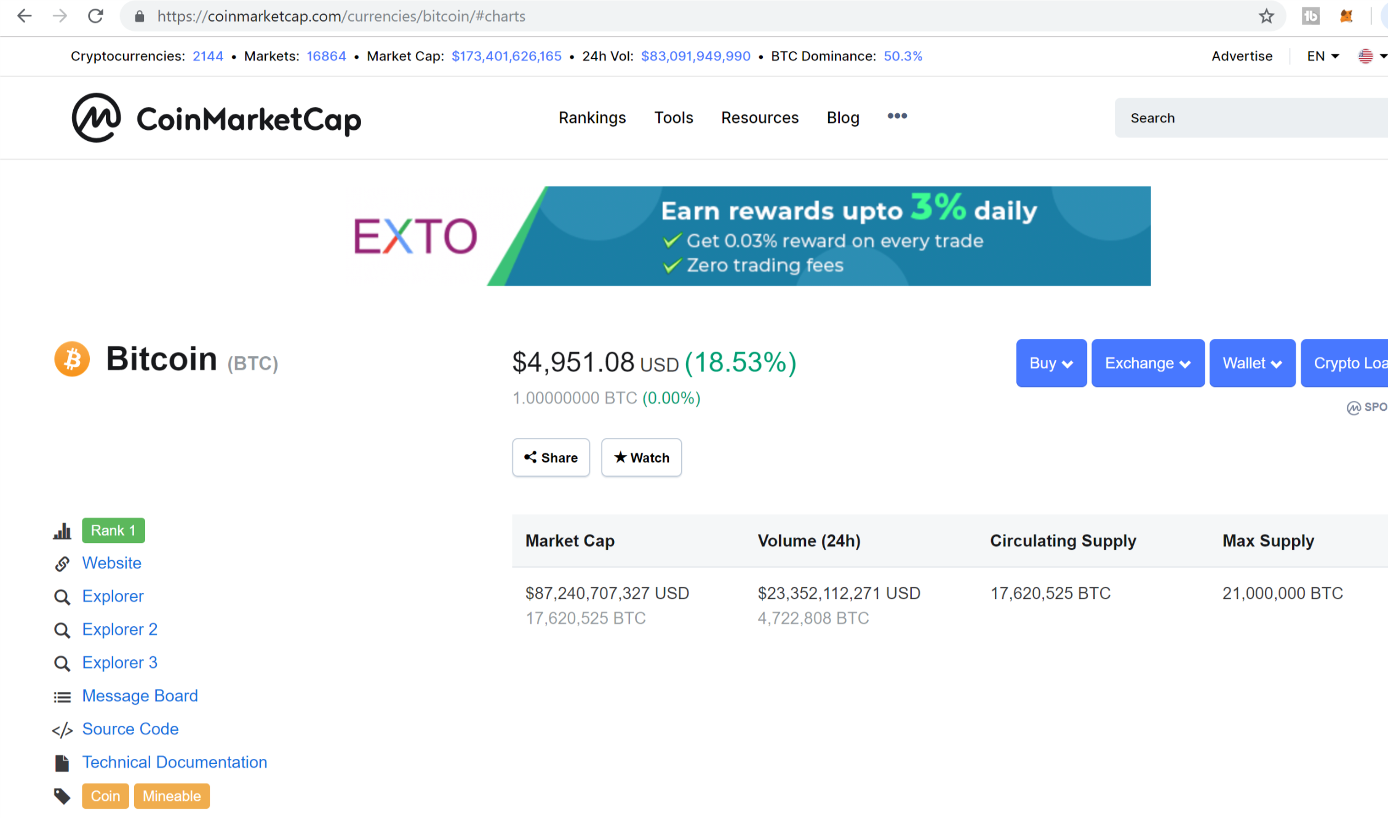
Task: Click the MetaMask fox extension icon
Action: (x=1346, y=16)
